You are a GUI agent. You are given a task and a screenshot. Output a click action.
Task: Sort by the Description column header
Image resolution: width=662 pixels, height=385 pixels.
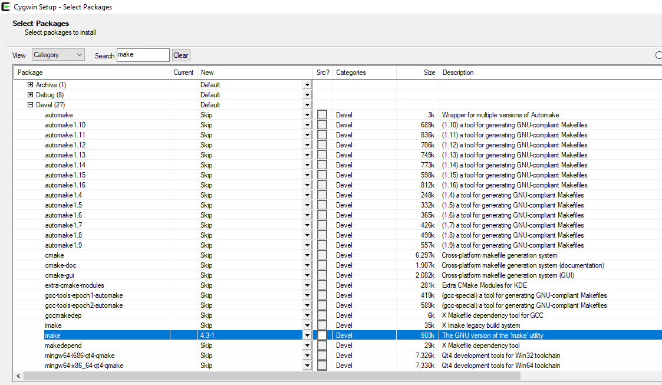(x=550, y=73)
